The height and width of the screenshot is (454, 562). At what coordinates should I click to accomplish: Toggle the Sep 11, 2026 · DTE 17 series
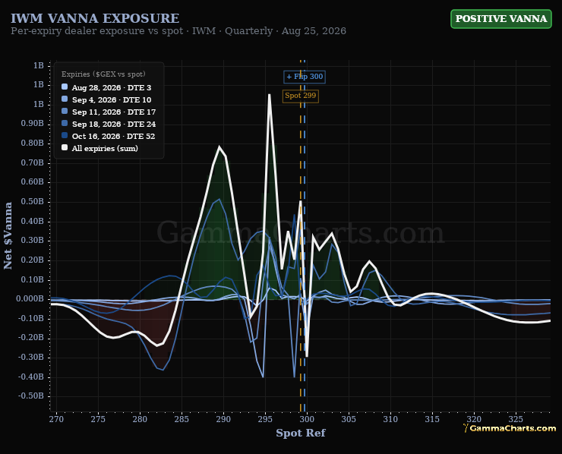point(114,112)
